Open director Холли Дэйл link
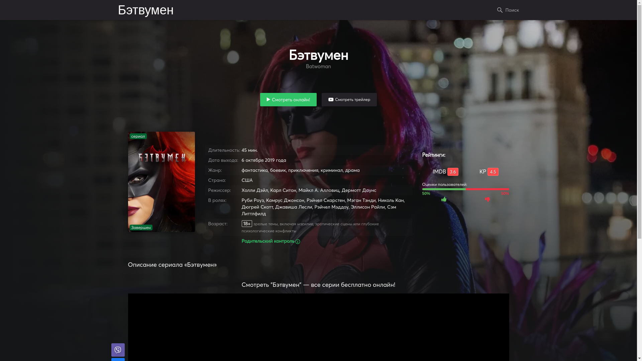Image resolution: width=642 pixels, height=361 pixels. tap(255, 190)
